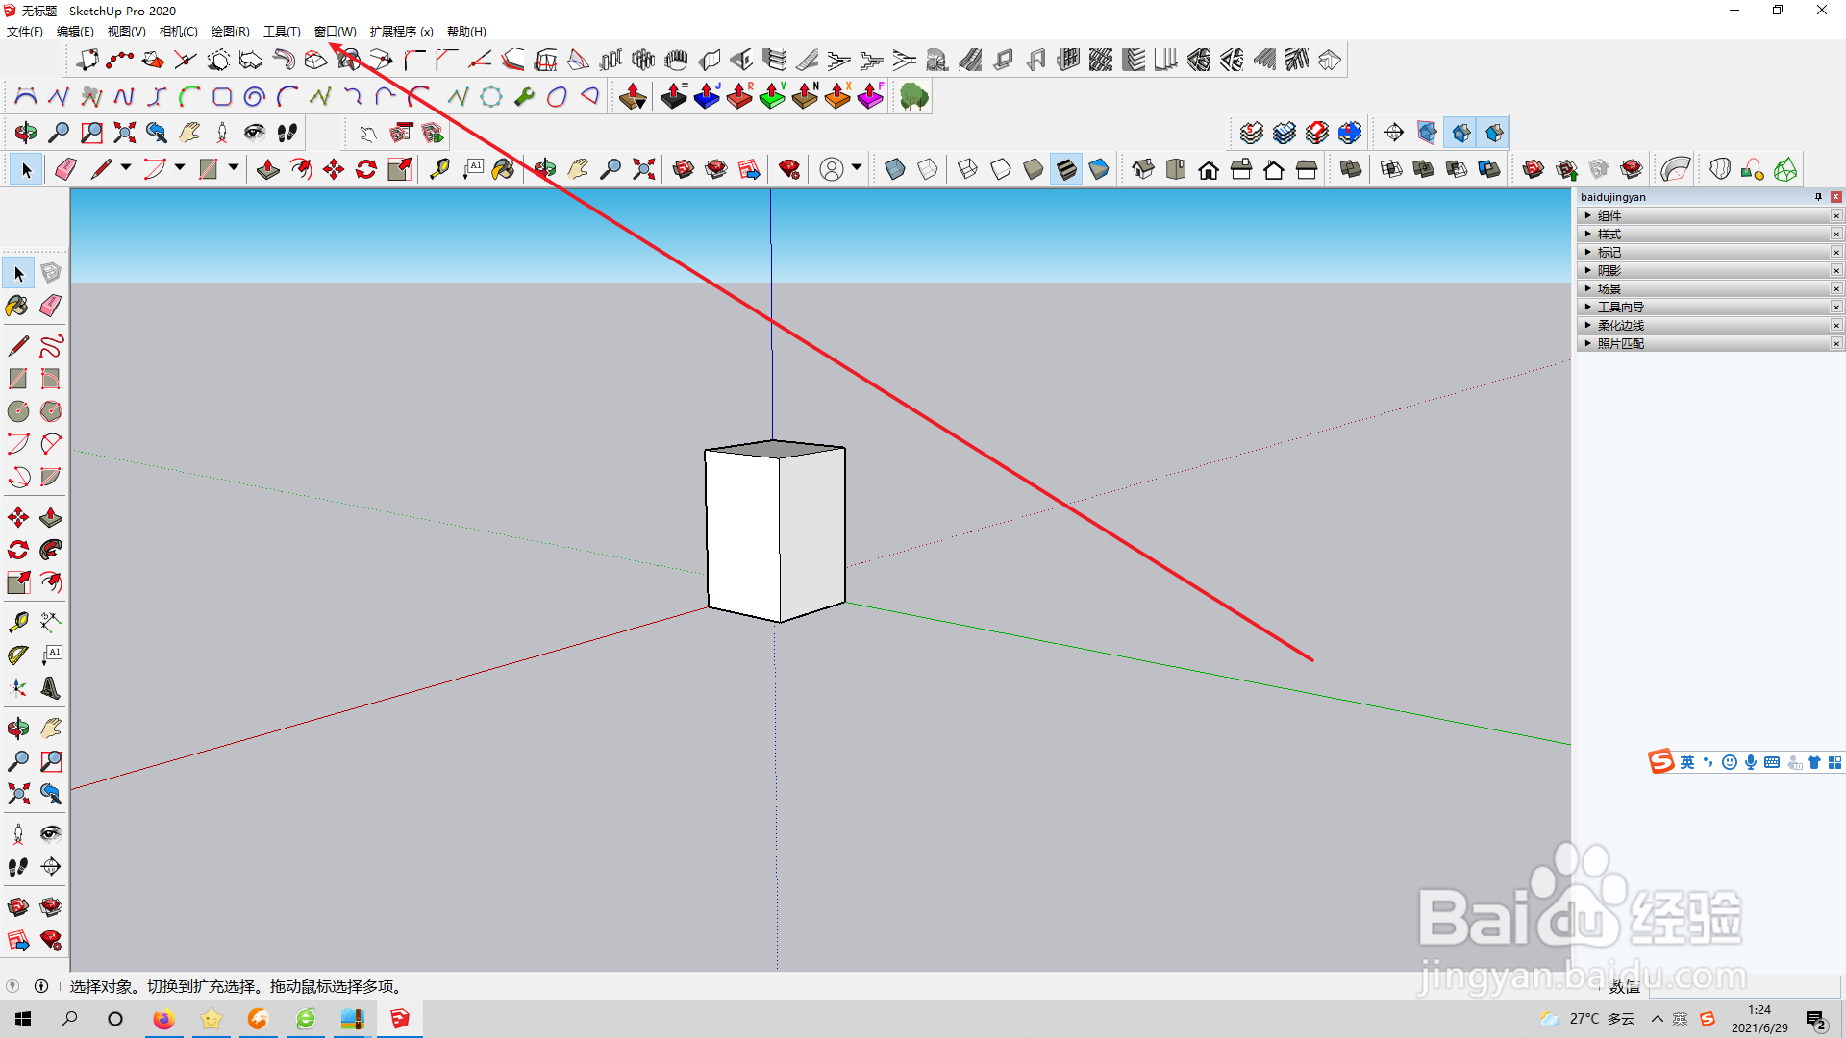This screenshot has height=1038, width=1846.
Task: Click the 3D Text tool icon
Action: point(51,688)
